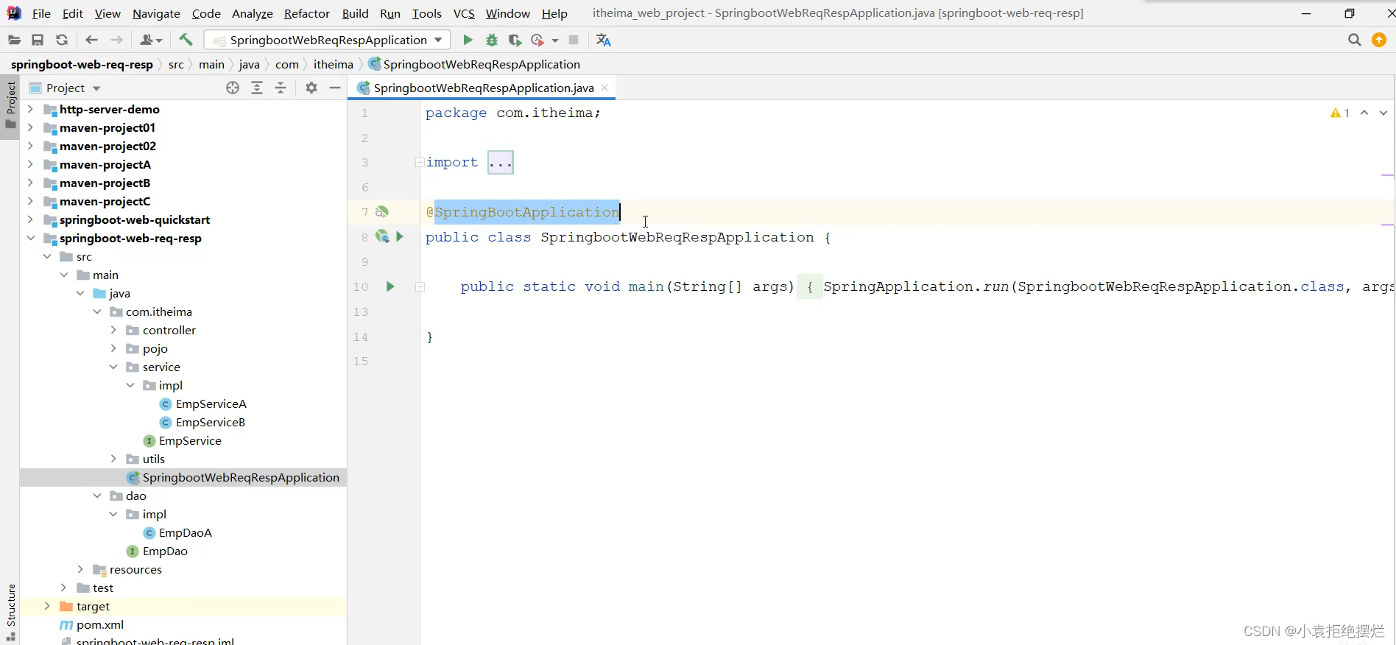Viewport: 1396px width, 645px height.
Task: Open the Analyze menu
Action: tap(252, 13)
